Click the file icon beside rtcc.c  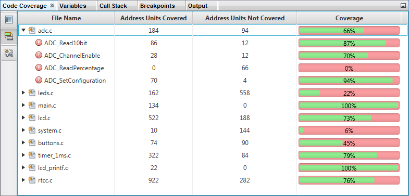[32, 180]
